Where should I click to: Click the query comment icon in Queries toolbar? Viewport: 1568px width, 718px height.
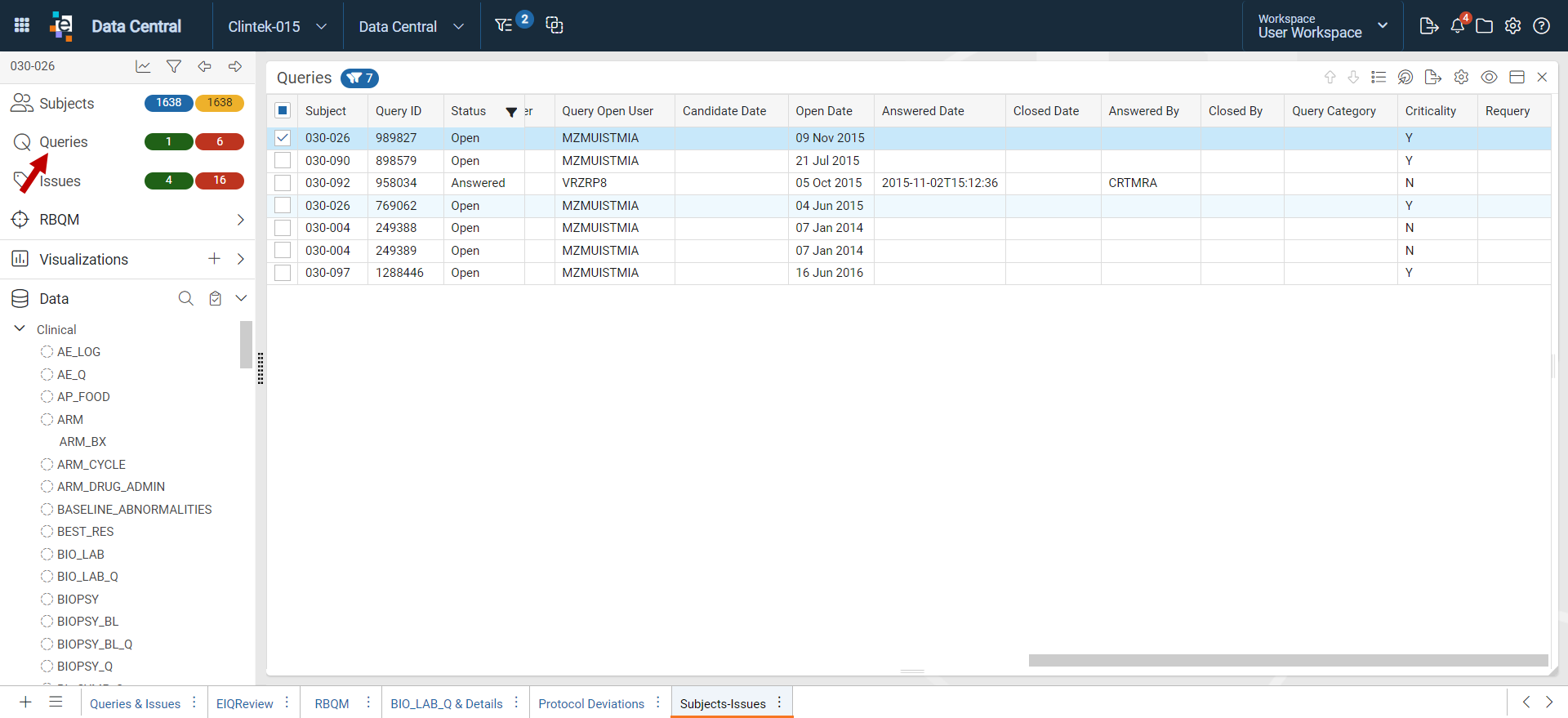(1405, 77)
